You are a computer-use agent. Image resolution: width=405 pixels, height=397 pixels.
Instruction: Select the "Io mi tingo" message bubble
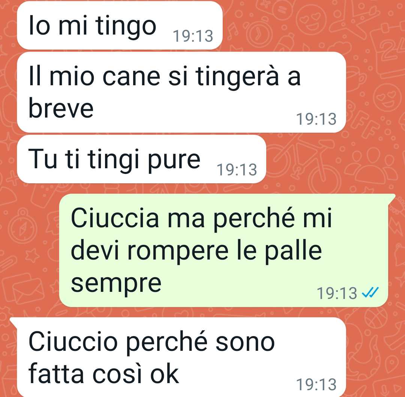coord(120,25)
